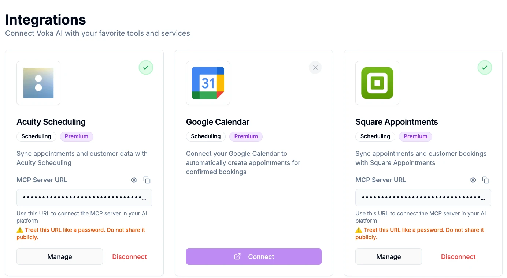Click the Scheduling tag on Acuity Scheduling card
Screen dimensions: 507x278
click(36, 136)
